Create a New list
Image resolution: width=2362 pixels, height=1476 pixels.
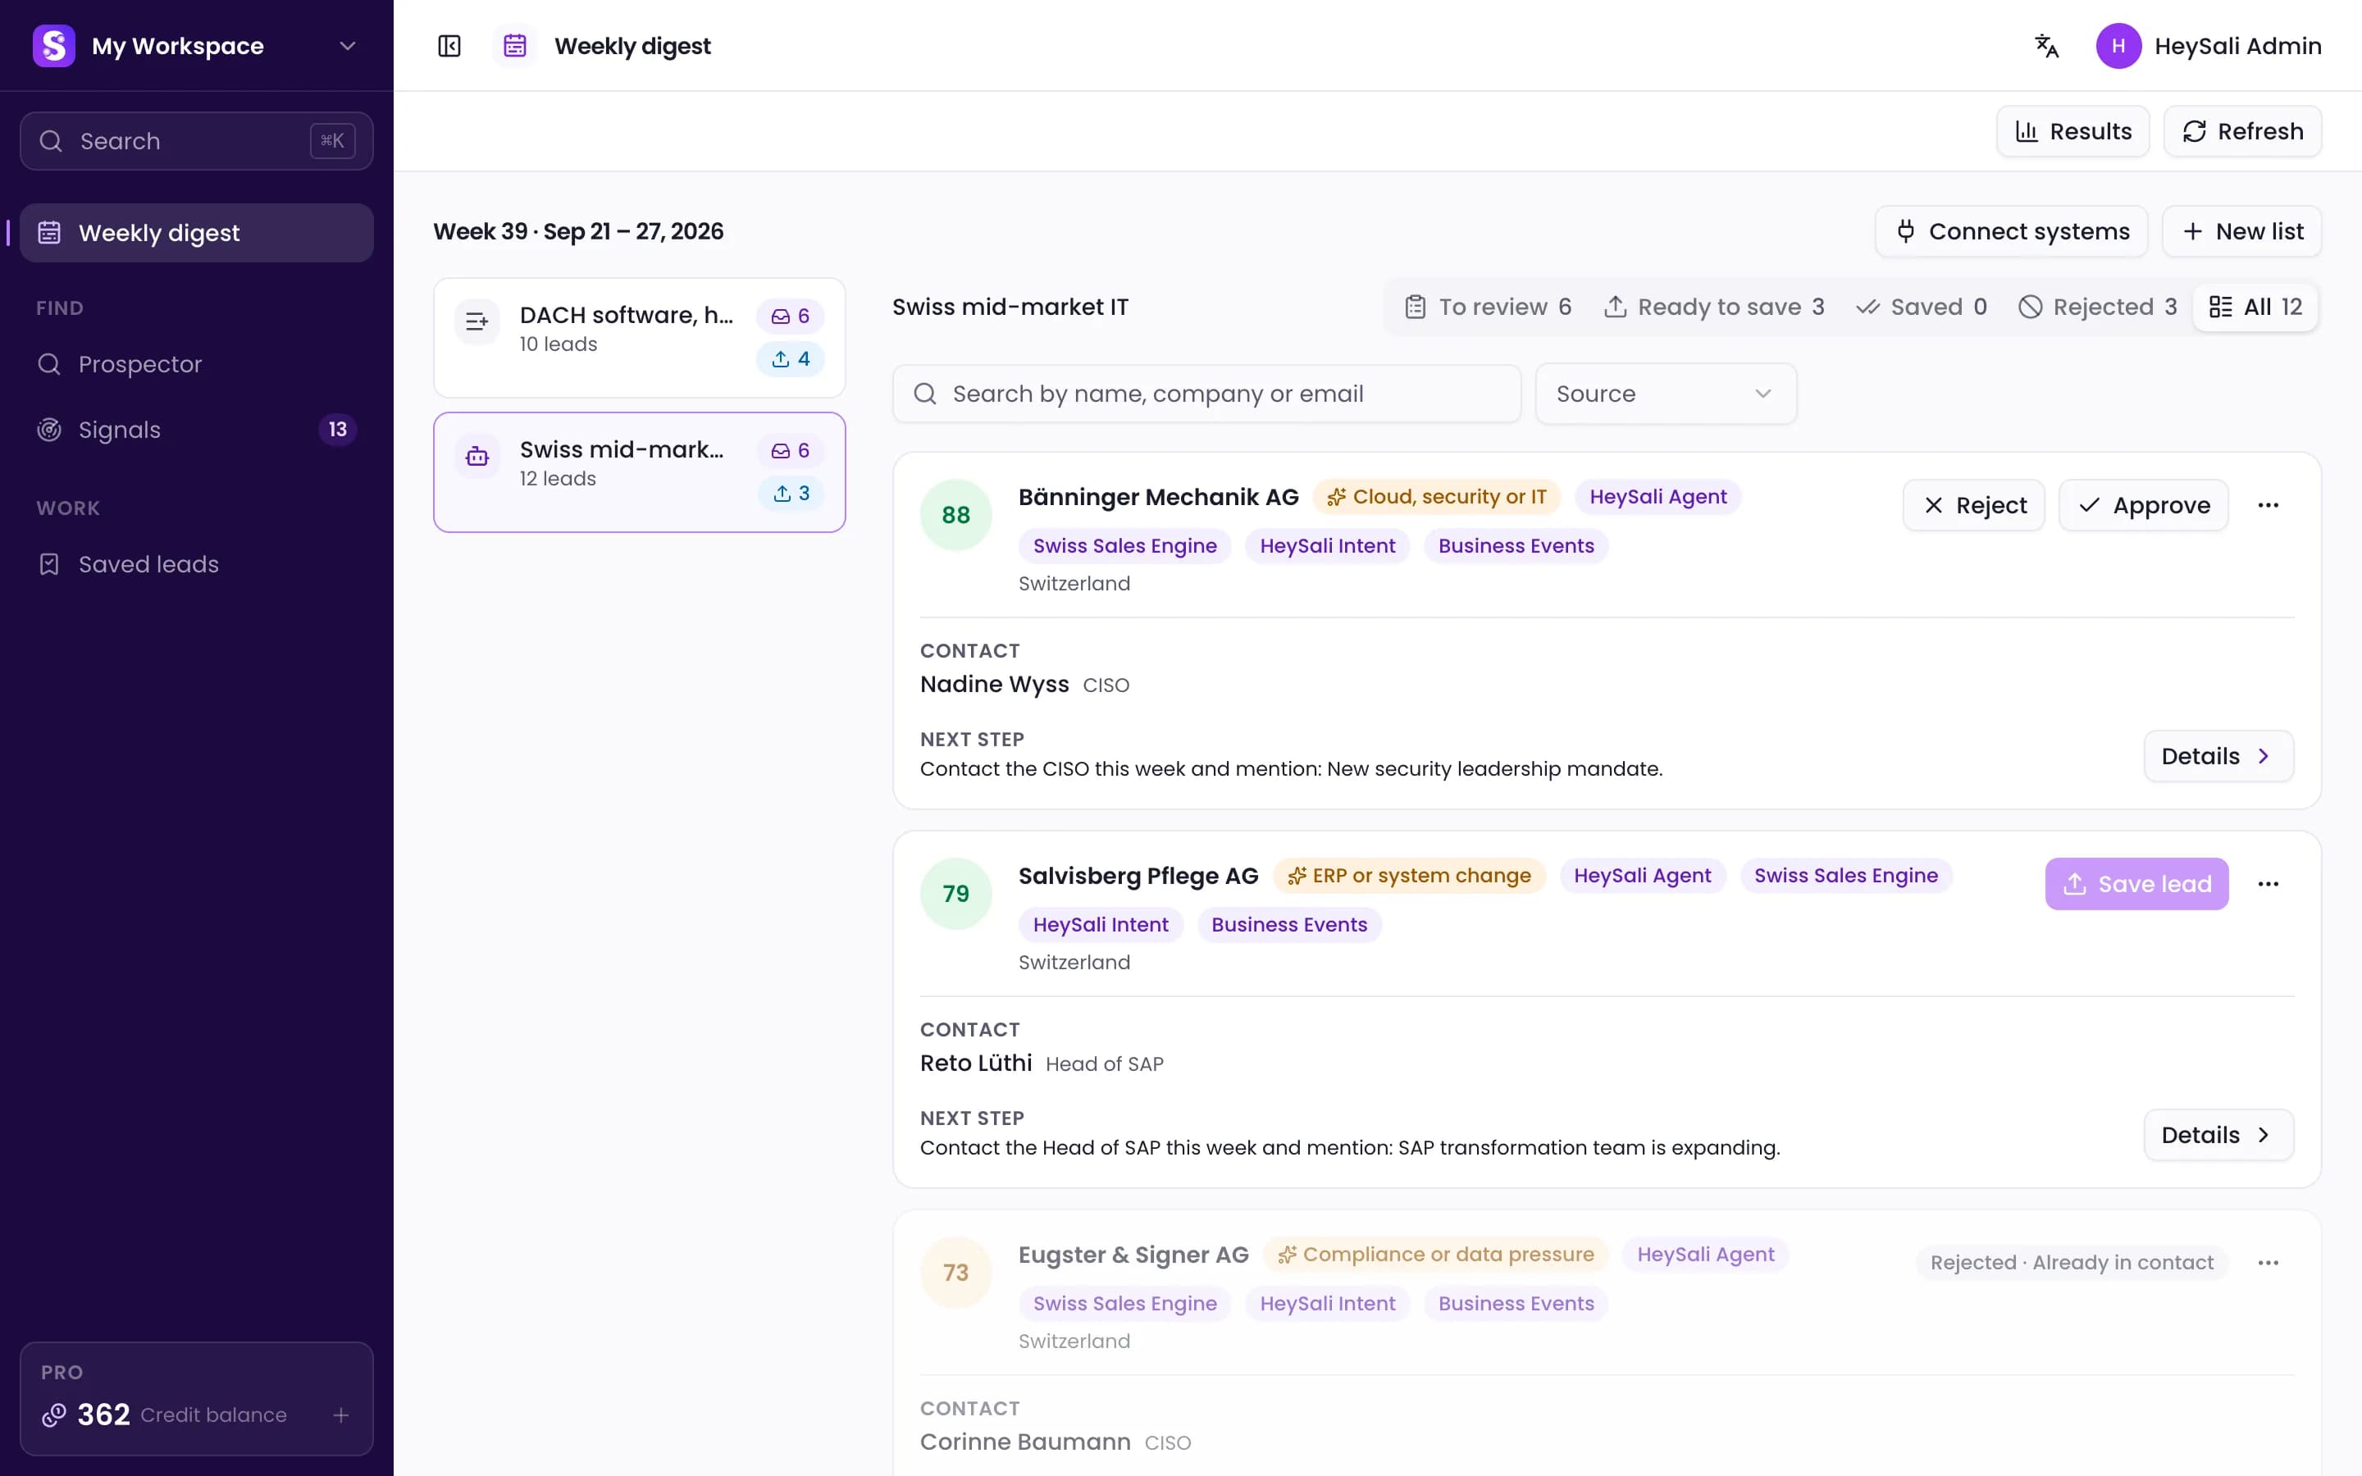(x=2241, y=231)
